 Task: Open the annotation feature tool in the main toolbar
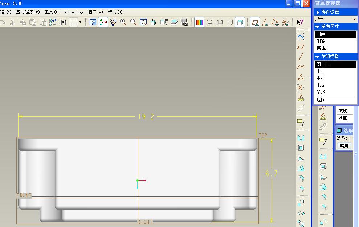click(301, 122)
